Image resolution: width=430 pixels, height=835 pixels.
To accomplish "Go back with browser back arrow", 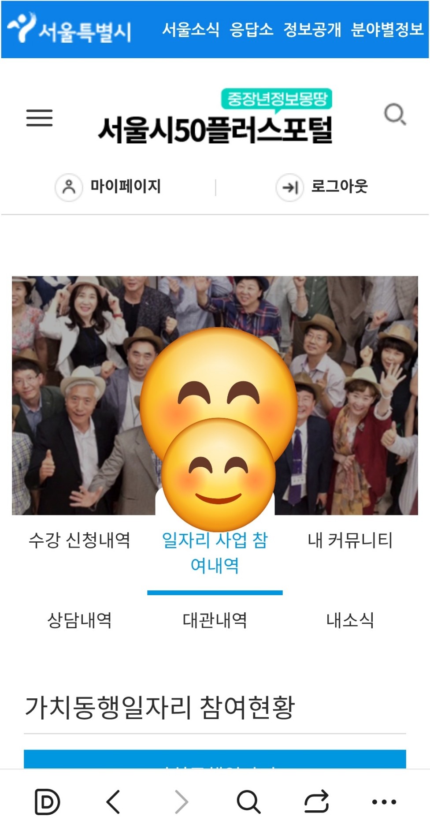I will 113,801.
